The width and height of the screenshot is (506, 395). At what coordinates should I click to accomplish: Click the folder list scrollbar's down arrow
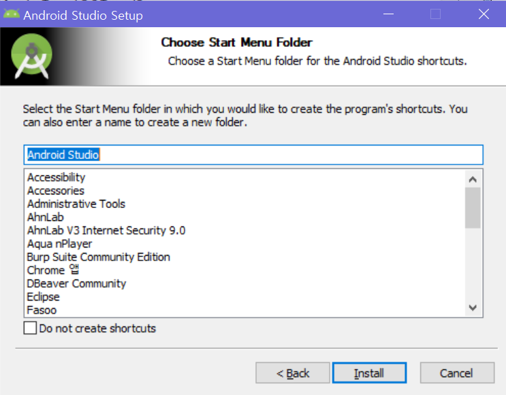tap(473, 308)
